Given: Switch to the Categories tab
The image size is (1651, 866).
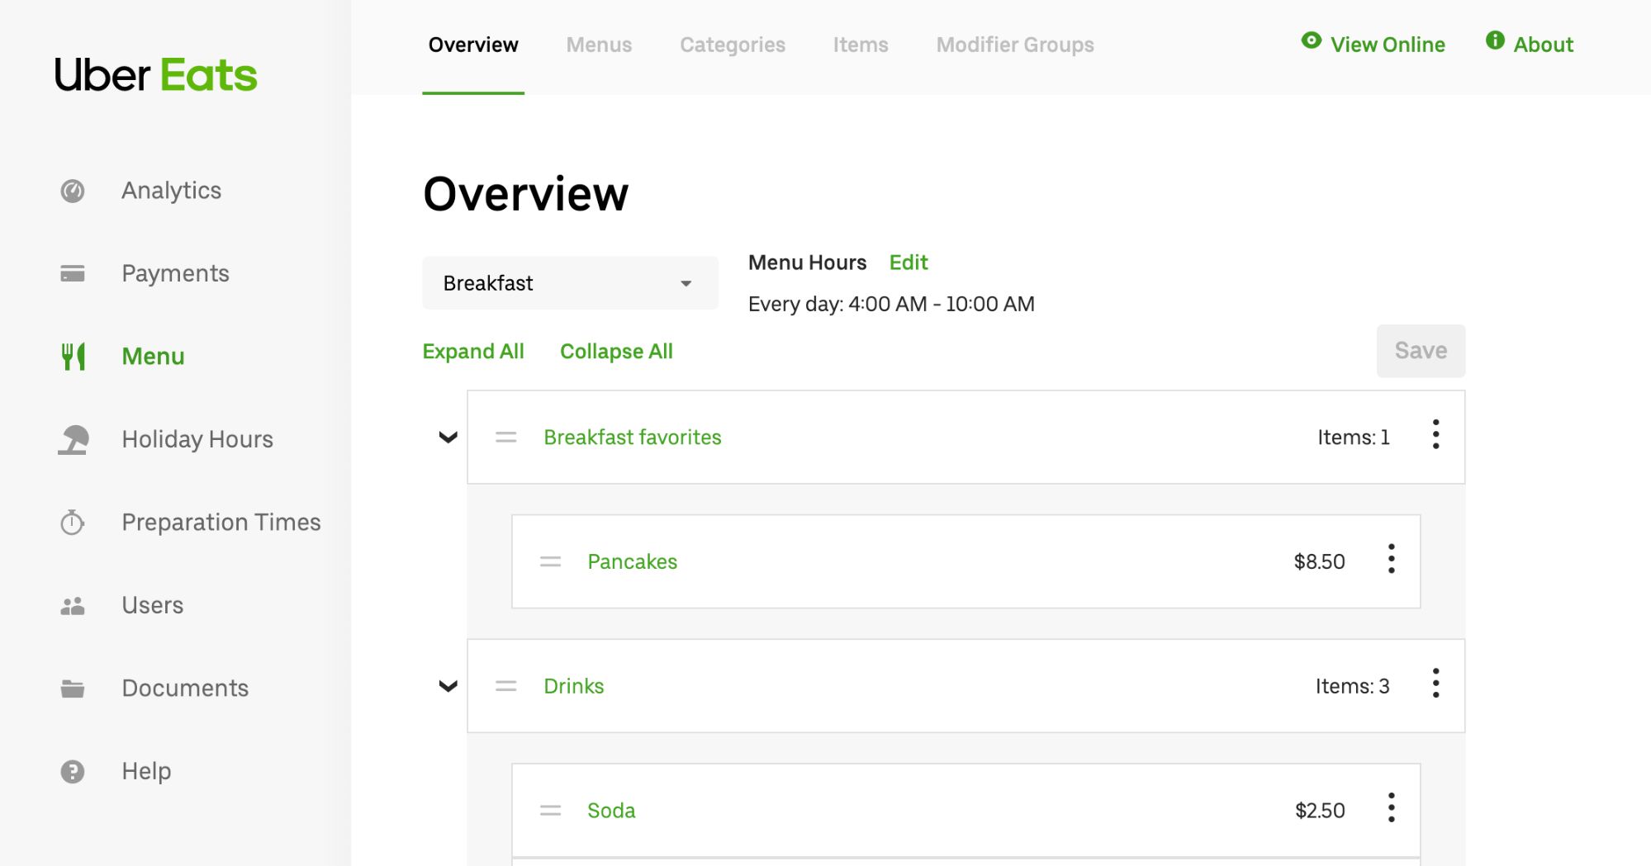Looking at the screenshot, I should pos(732,45).
